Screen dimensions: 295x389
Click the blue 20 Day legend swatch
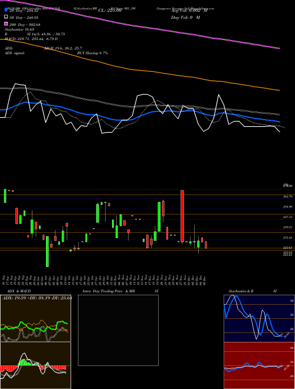[6, 10]
